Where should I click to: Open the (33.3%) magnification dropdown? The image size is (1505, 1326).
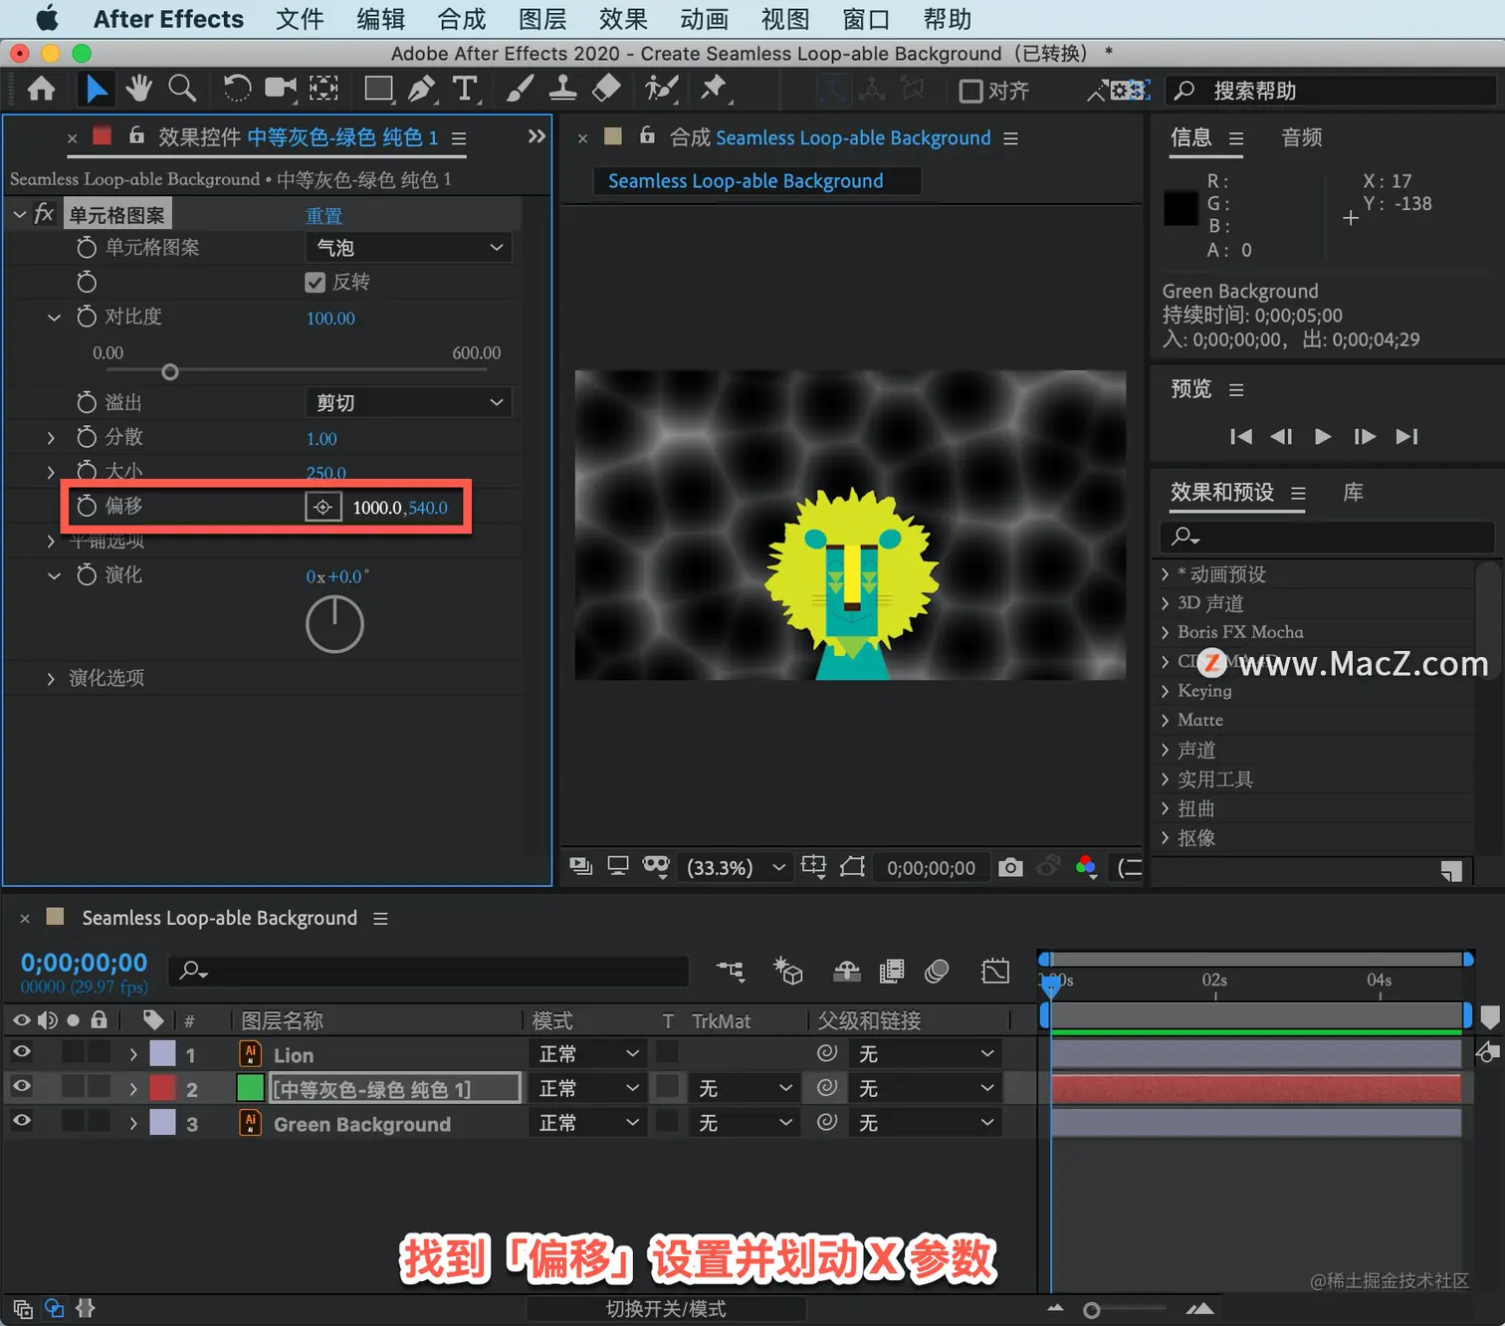735,867
